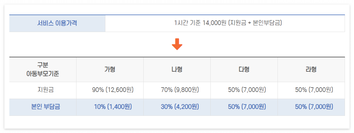This screenshot has height=133, width=354.
Task: Select the '1시간 기준 14,000원' price text
Action: coord(200,23)
